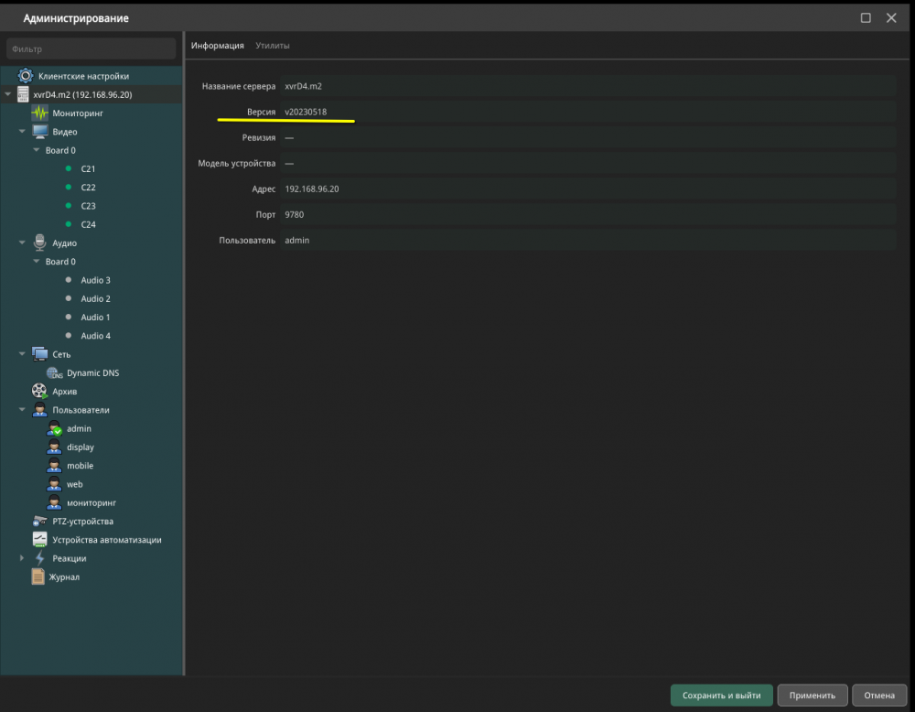Collapse the xvrD4.m2 server node
Screen dimensions: 915x712
8,95
